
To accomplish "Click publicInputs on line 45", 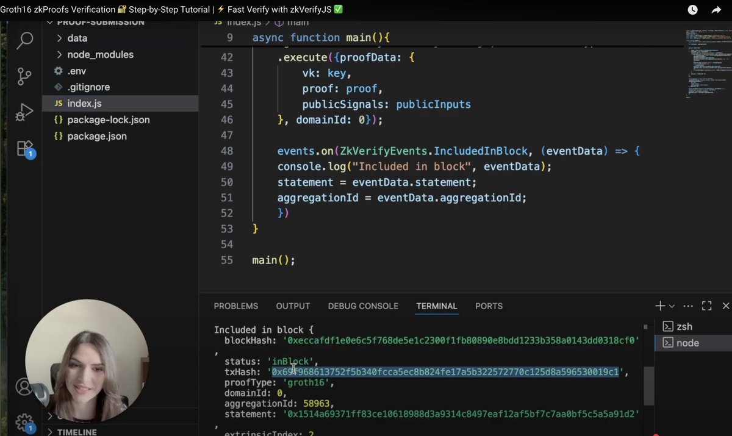I will [x=433, y=104].
